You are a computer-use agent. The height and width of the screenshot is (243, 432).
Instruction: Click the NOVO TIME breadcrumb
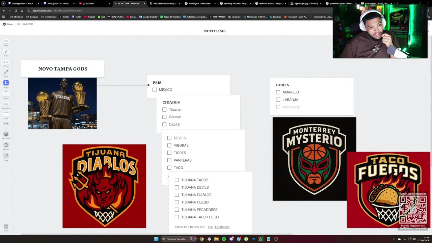[25, 24]
